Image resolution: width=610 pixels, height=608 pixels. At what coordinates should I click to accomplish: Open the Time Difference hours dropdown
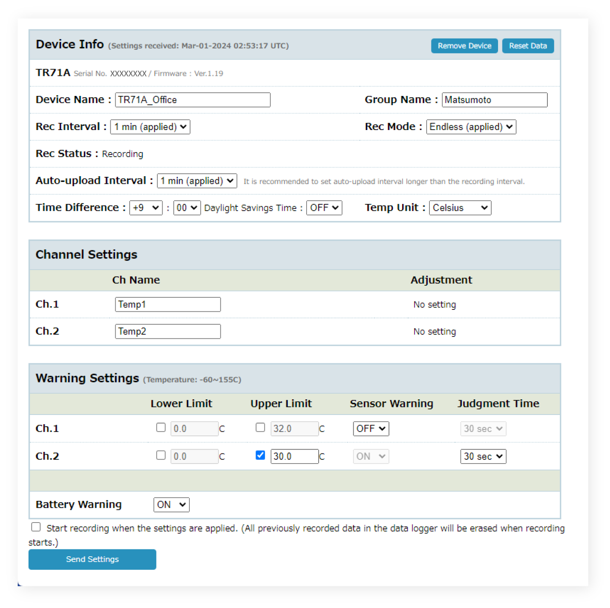pyautogui.click(x=146, y=208)
